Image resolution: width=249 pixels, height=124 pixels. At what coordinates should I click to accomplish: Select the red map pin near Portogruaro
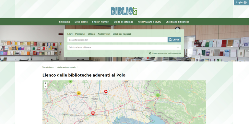93,113
